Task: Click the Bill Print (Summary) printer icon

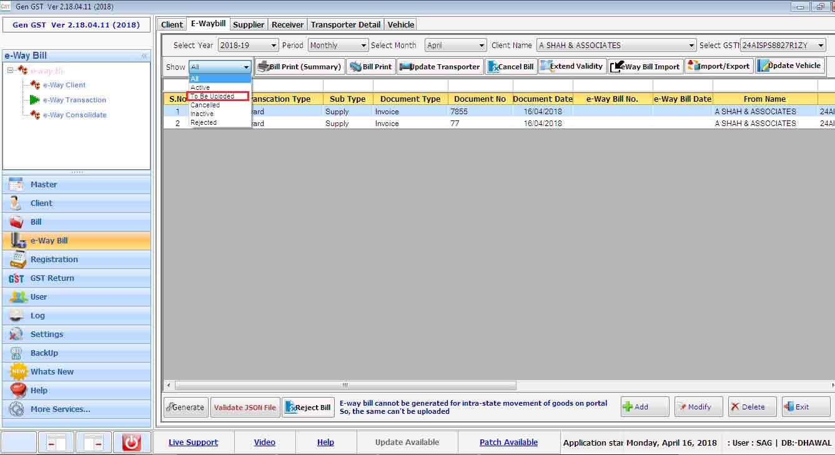Action: (x=264, y=67)
